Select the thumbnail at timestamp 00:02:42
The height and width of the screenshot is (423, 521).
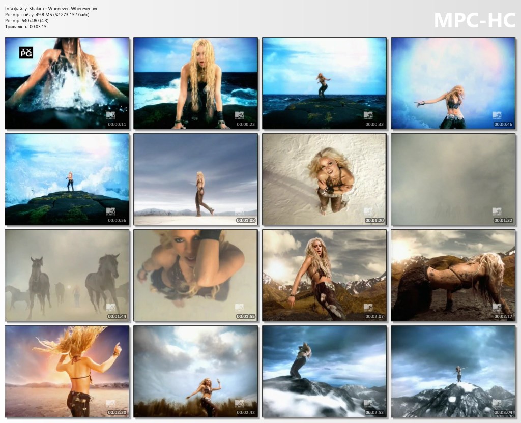point(195,371)
